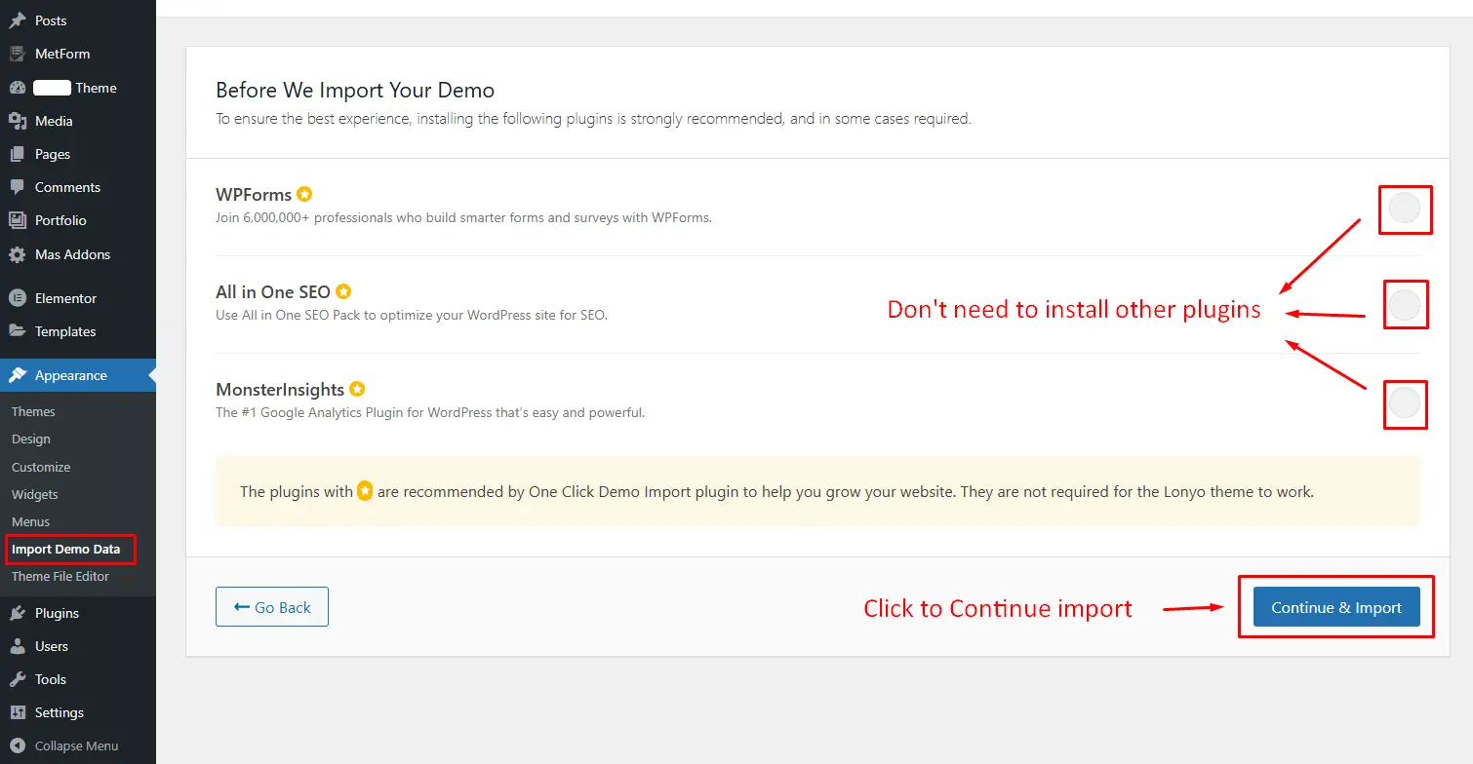This screenshot has height=764, width=1473.
Task: Open the Settings menu
Action: coord(78,712)
